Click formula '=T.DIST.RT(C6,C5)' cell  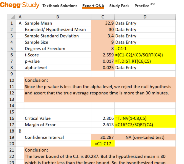[x=145, y=61]
